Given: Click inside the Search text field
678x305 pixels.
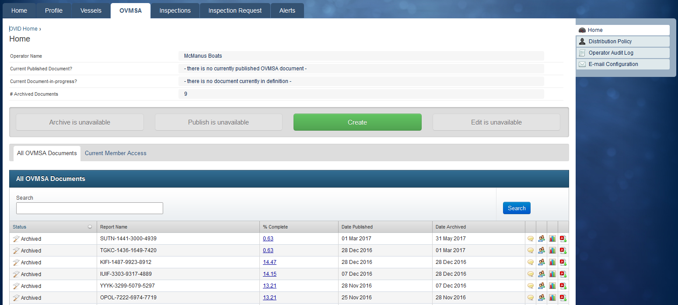Looking at the screenshot, I should point(89,208).
